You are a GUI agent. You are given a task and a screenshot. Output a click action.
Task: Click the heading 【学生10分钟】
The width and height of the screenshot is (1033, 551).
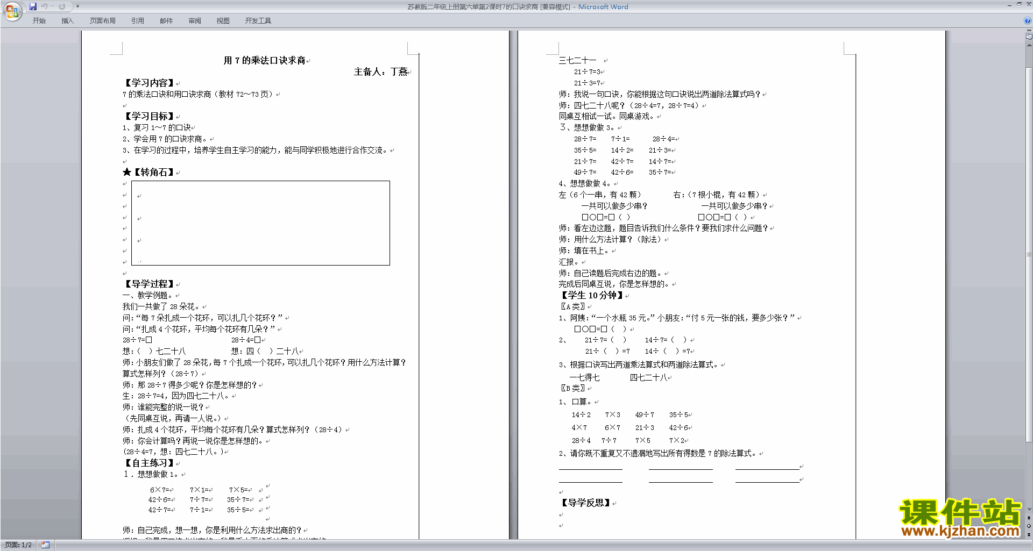(x=592, y=295)
